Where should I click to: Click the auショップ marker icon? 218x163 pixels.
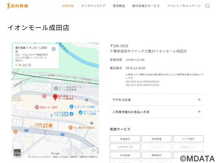(80, 112)
